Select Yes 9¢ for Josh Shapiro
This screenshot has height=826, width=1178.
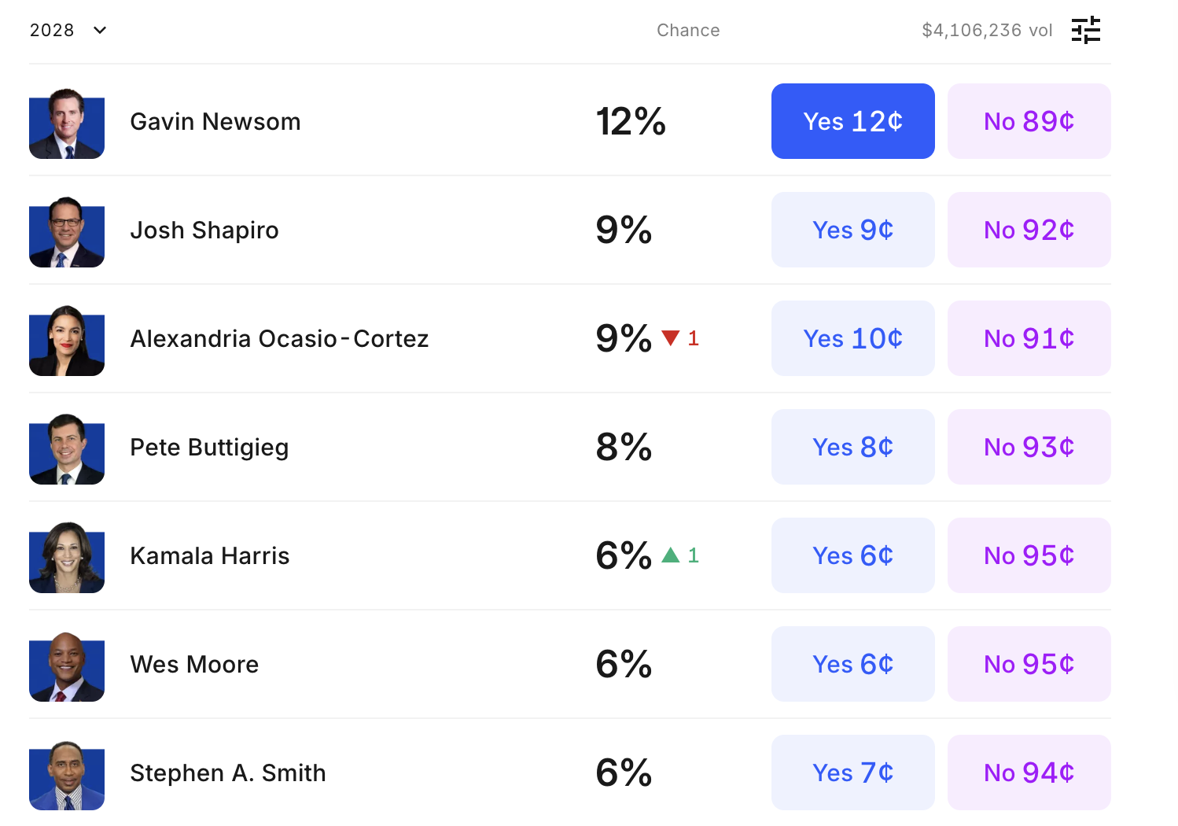pyautogui.click(x=852, y=230)
